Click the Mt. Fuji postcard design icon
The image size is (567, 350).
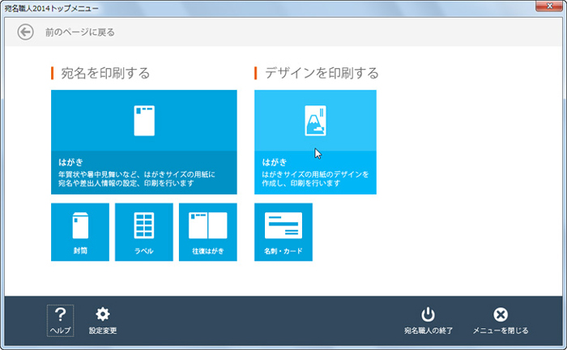[315, 120]
